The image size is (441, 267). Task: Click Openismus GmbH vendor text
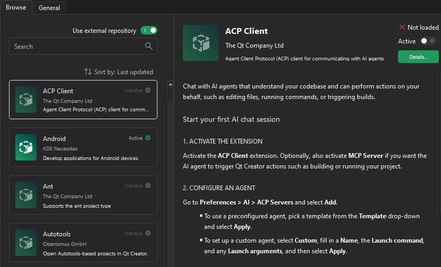click(x=65, y=244)
